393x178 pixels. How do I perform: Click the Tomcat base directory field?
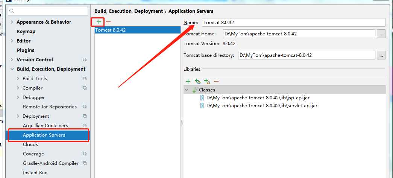click(307, 55)
